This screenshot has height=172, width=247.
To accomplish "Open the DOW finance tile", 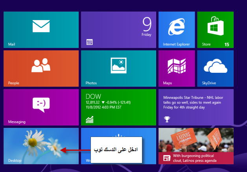I will (118, 107).
